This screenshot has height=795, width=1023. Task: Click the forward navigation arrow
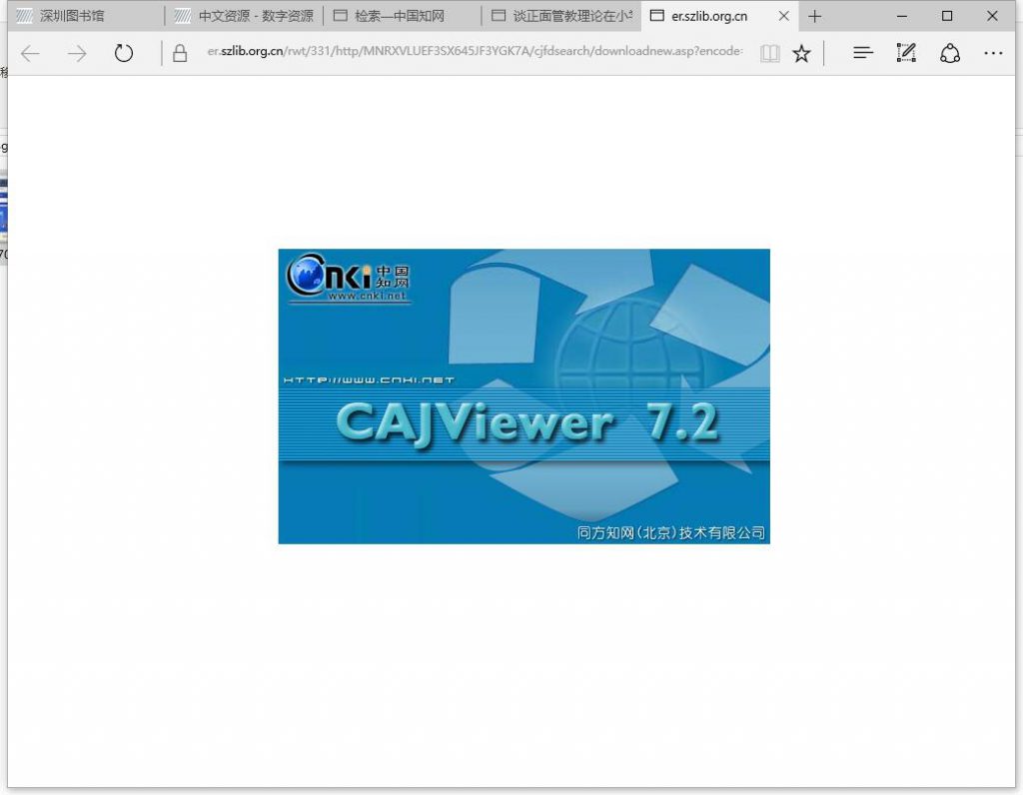tap(77, 54)
